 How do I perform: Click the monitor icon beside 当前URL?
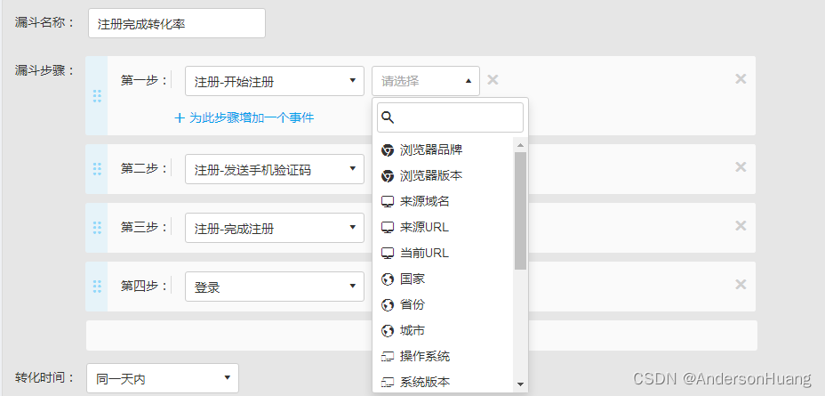388,254
